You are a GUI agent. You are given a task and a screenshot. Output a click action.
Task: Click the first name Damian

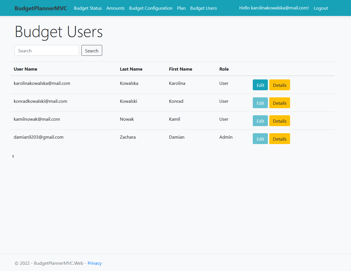(x=177, y=137)
